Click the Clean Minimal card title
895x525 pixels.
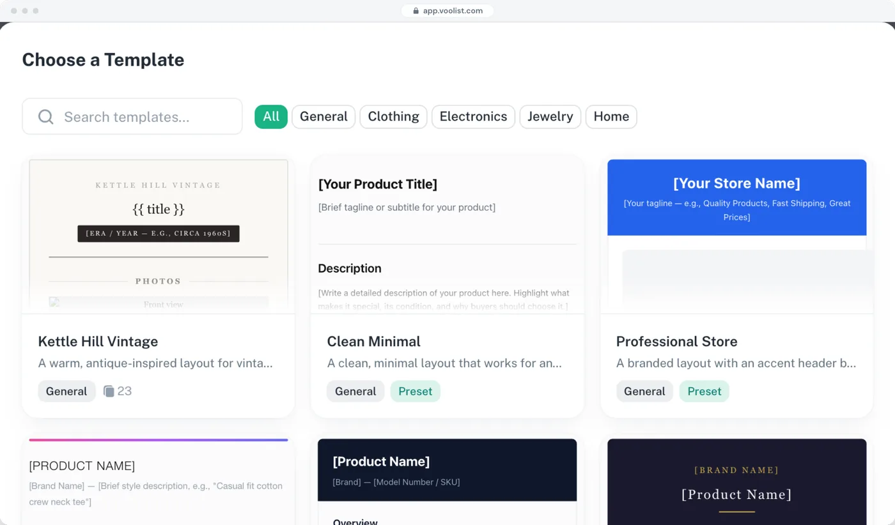click(x=373, y=341)
